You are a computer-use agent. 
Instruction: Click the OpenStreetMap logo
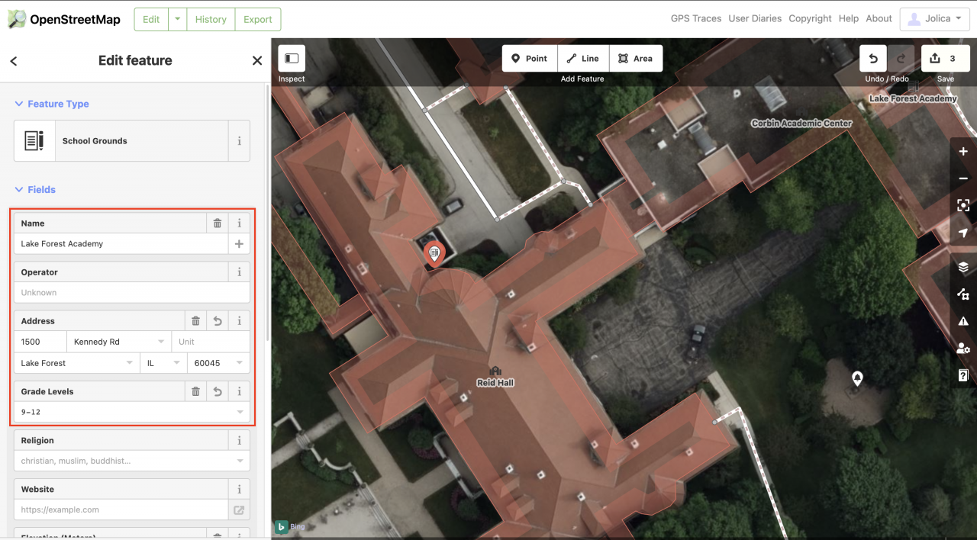coord(64,19)
